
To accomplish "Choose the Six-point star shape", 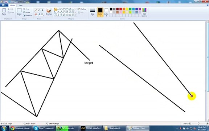I will click(x=64, y=15).
